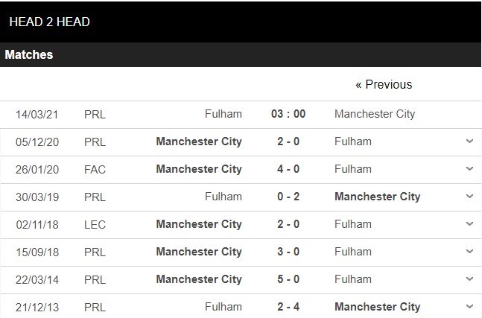Click the 5 - 0 score from 22/03/14
Viewport: 482px width, 318px height.
(x=288, y=279)
